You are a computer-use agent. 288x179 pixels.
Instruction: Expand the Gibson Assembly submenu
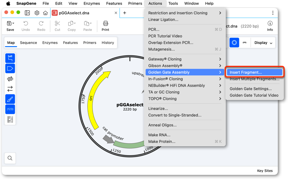(x=185, y=66)
